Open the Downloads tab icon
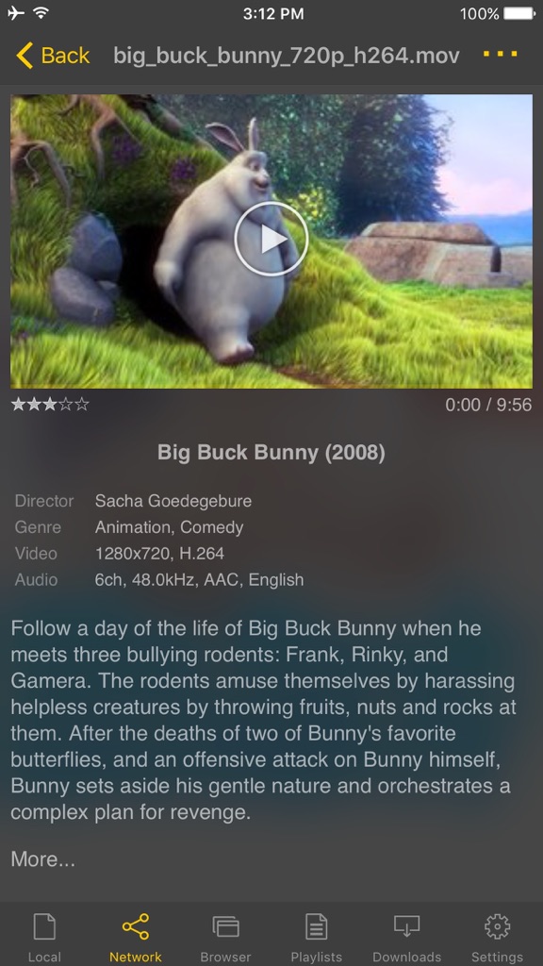This screenshot has width=543, height=966. 406,926
